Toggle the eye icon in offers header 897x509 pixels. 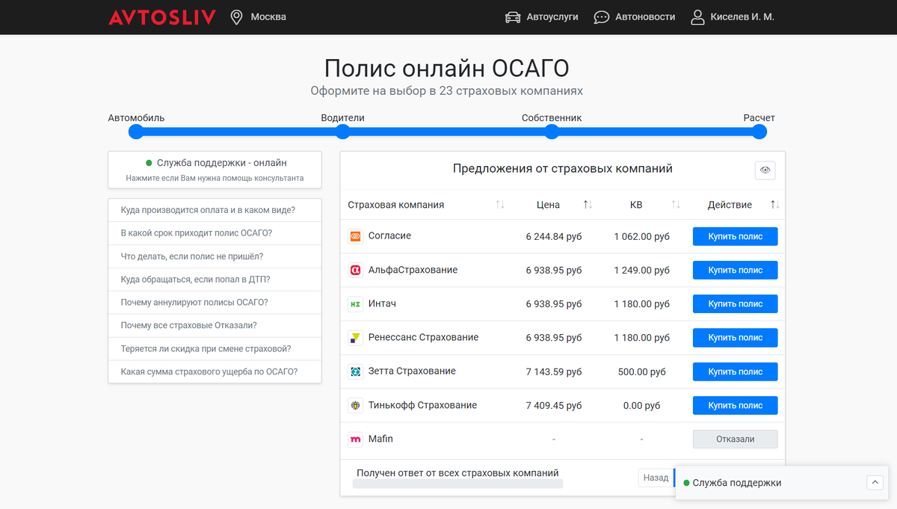(x=765, y=170)
